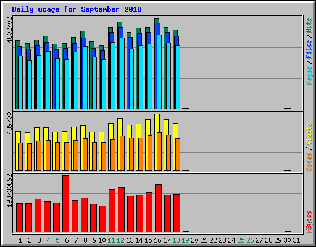Image resolution: width=316 pixels, height=247 pixels.
Task: Click the red 'KBytes' legend label
Action: tap(309, 222)
